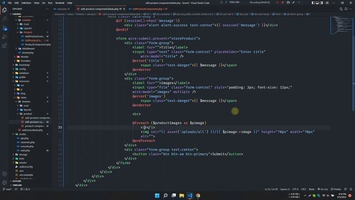Click the Spaces: 4 indentation indicator
Viewport: 355px width, 200px height.
285,189
